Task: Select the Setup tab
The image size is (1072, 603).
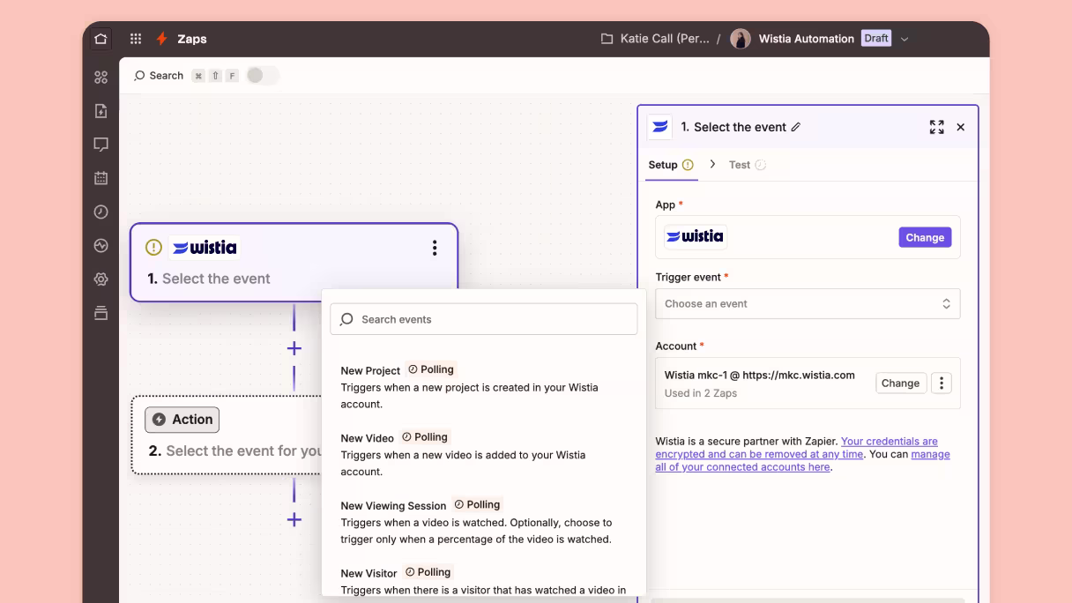Action: [x=671, y=165]
